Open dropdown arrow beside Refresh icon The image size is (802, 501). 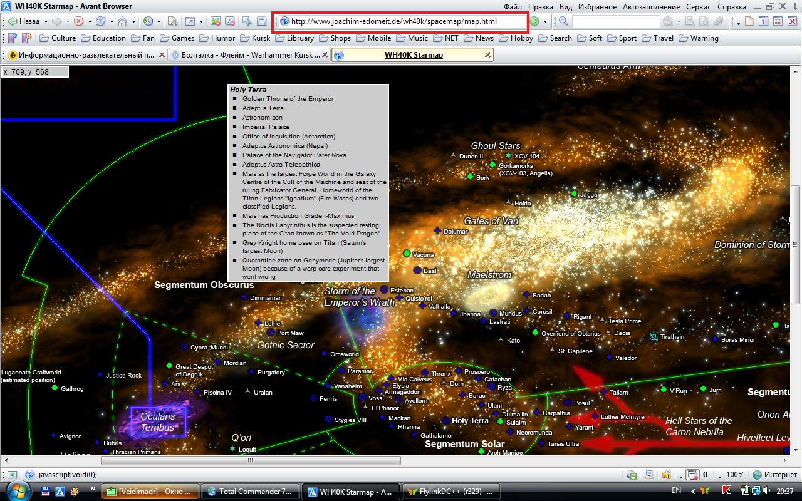click(x=112, y=21)
